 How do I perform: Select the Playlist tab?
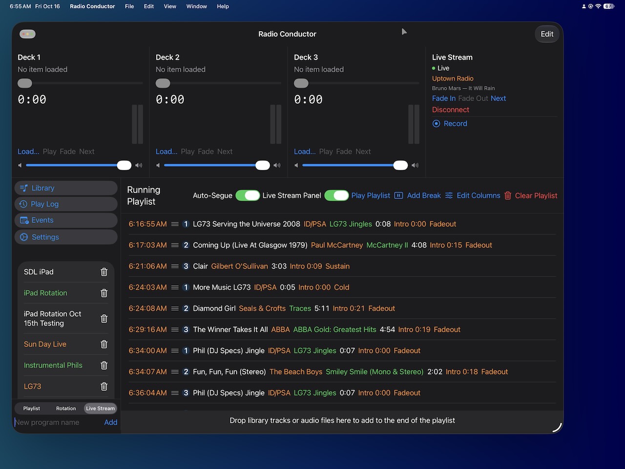[32, 408]
